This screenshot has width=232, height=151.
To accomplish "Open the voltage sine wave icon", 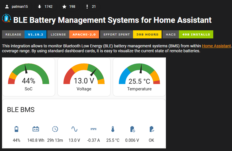I will pyautogui.click(x=74, y=129).
